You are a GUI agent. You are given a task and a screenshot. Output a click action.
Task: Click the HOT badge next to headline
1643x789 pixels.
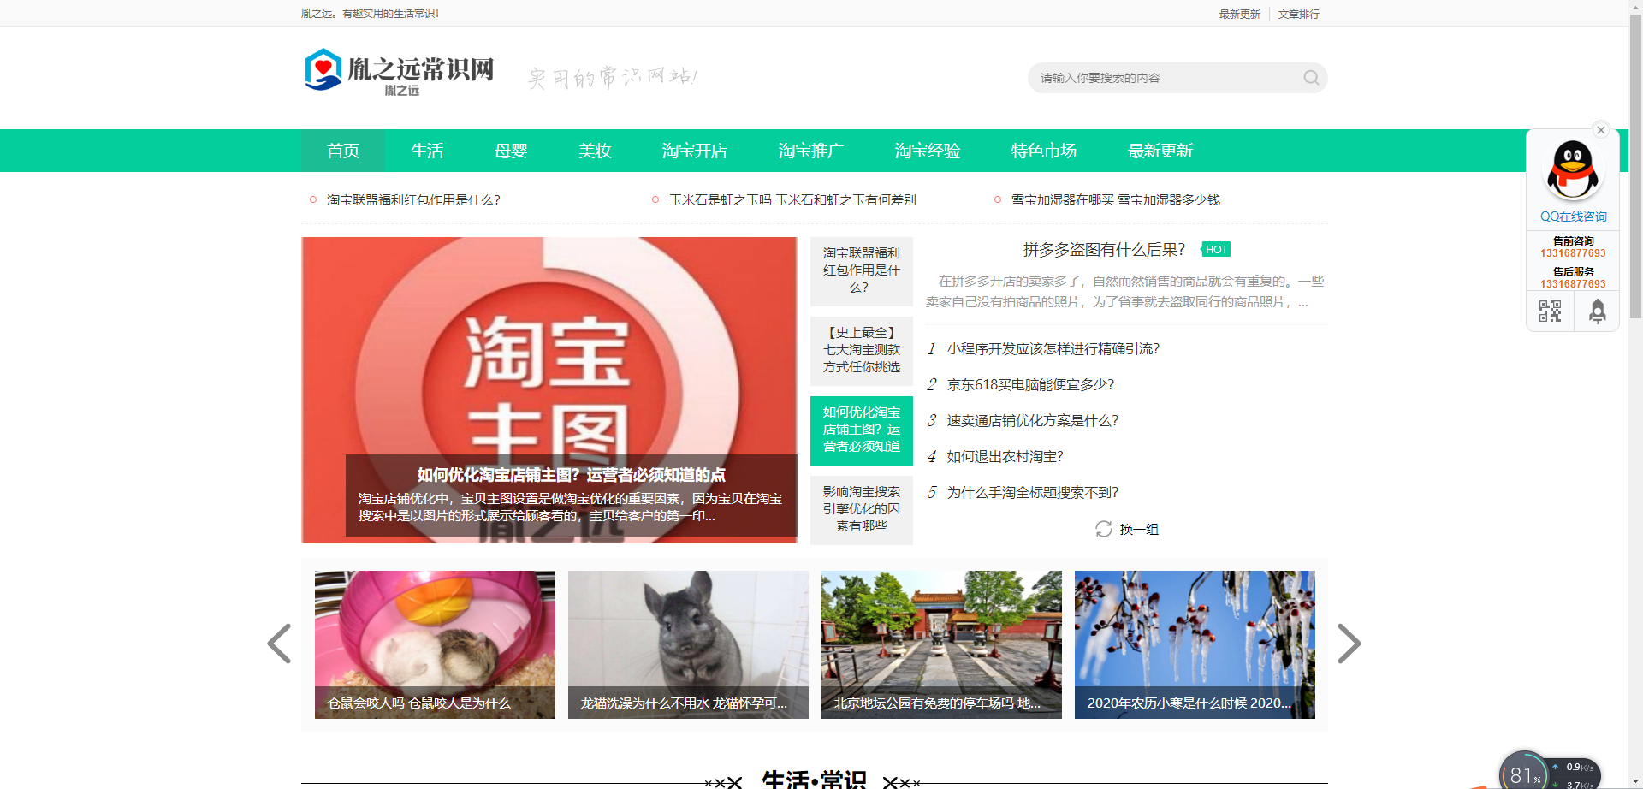click(x=1216, y=250)
